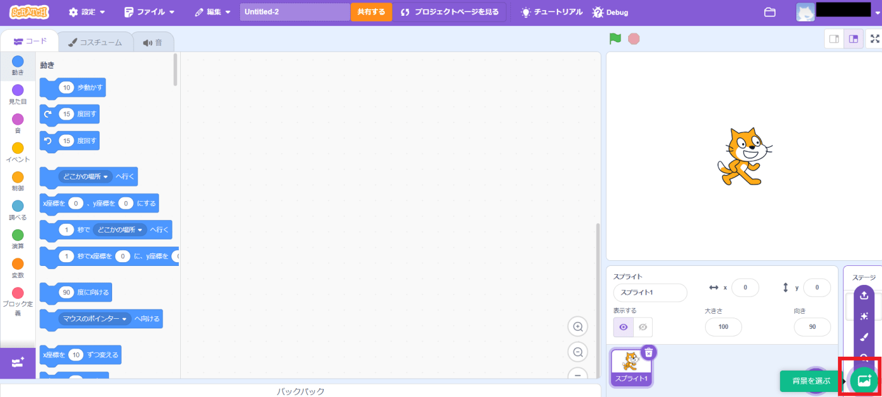Open the Debug menu item

pos(610,12)
